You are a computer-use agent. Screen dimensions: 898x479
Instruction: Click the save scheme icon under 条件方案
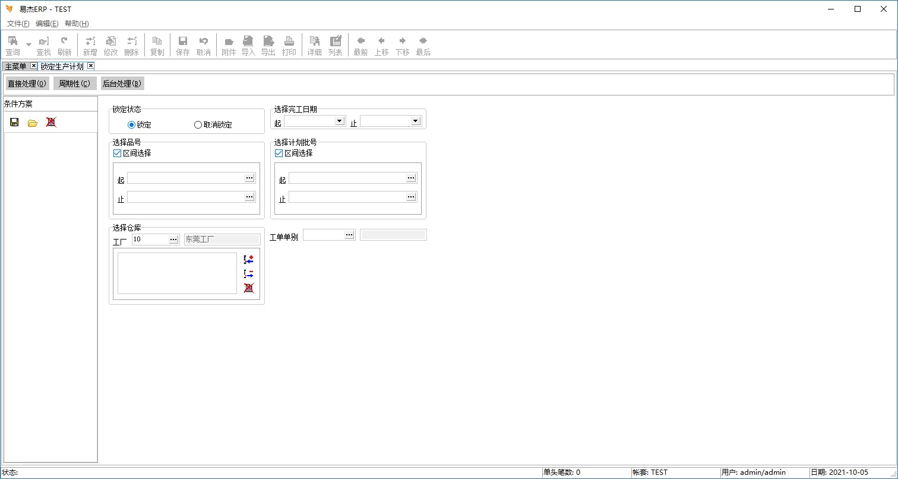[x=14, y=122]
